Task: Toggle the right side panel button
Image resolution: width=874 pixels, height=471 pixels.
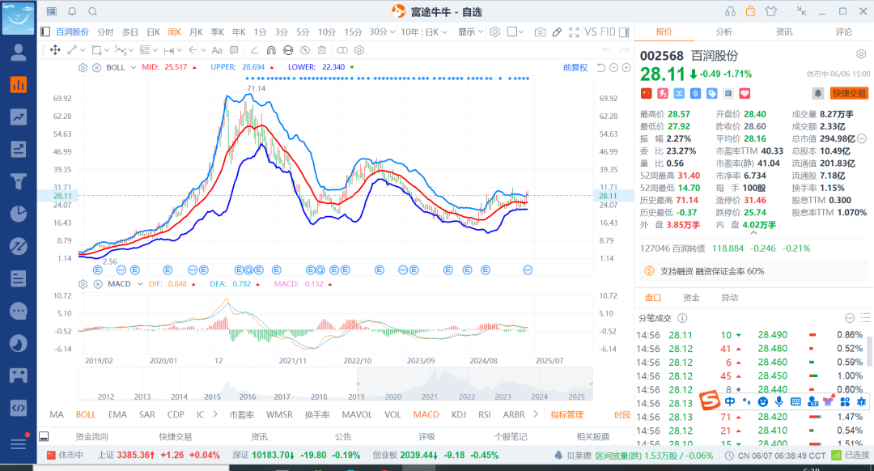Action: [624, 32]
